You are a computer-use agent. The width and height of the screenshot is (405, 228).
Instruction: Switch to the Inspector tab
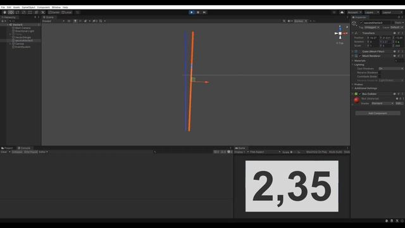pos(359,17)
